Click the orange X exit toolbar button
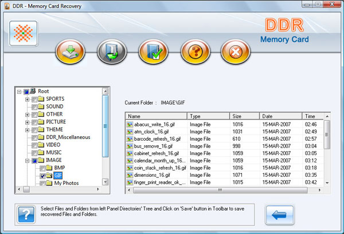This screenshot has height=234, width=344. point(236,52)
